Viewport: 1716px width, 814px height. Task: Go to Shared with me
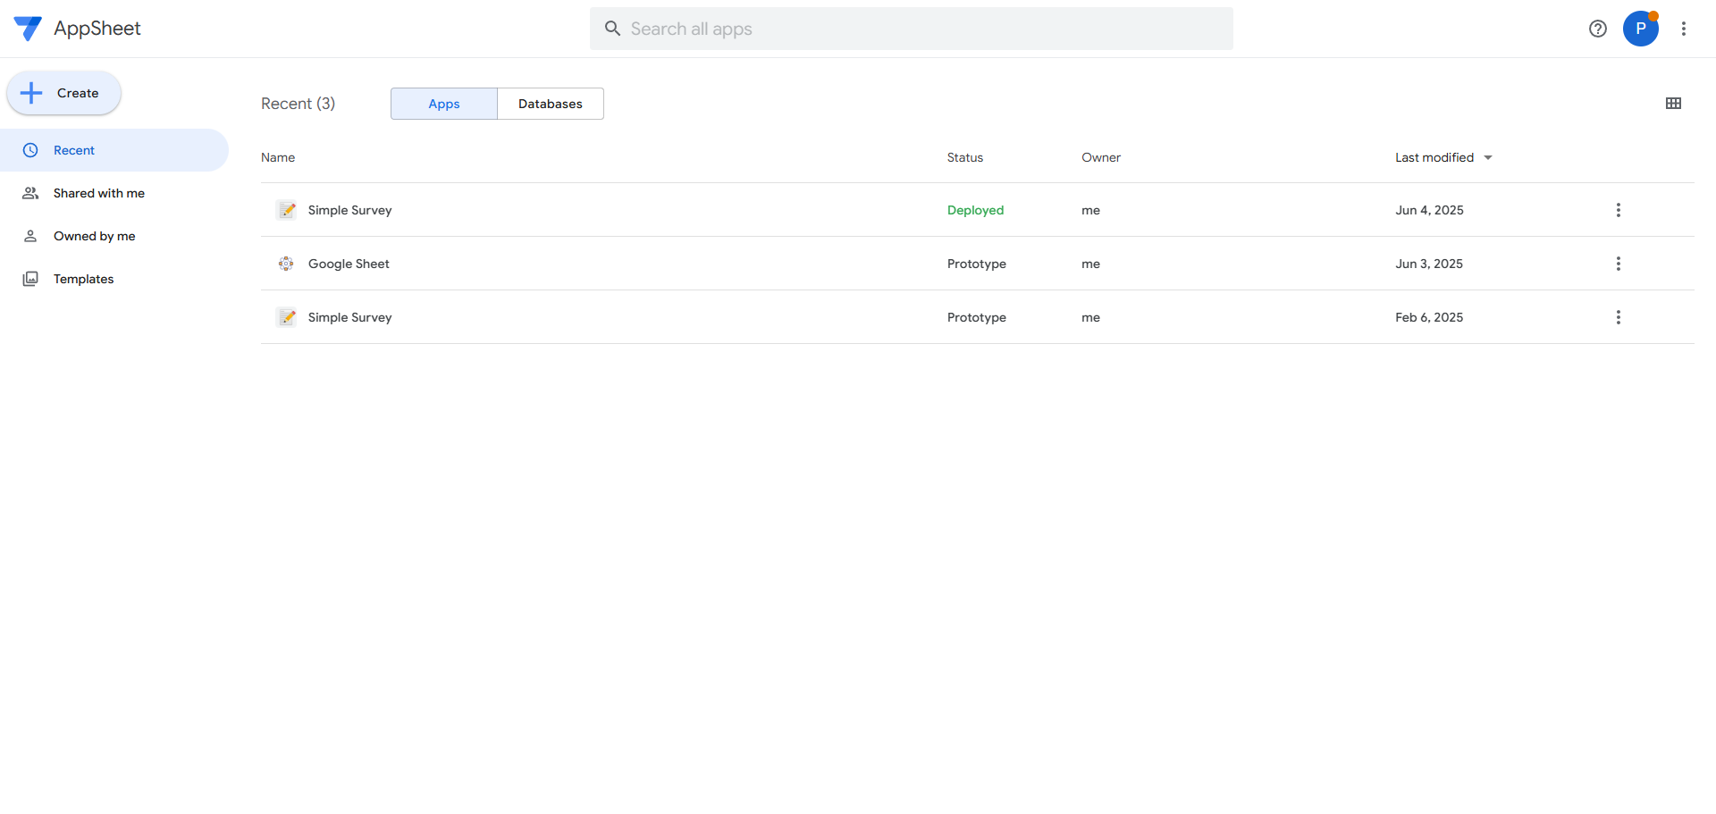pos(98,193)
